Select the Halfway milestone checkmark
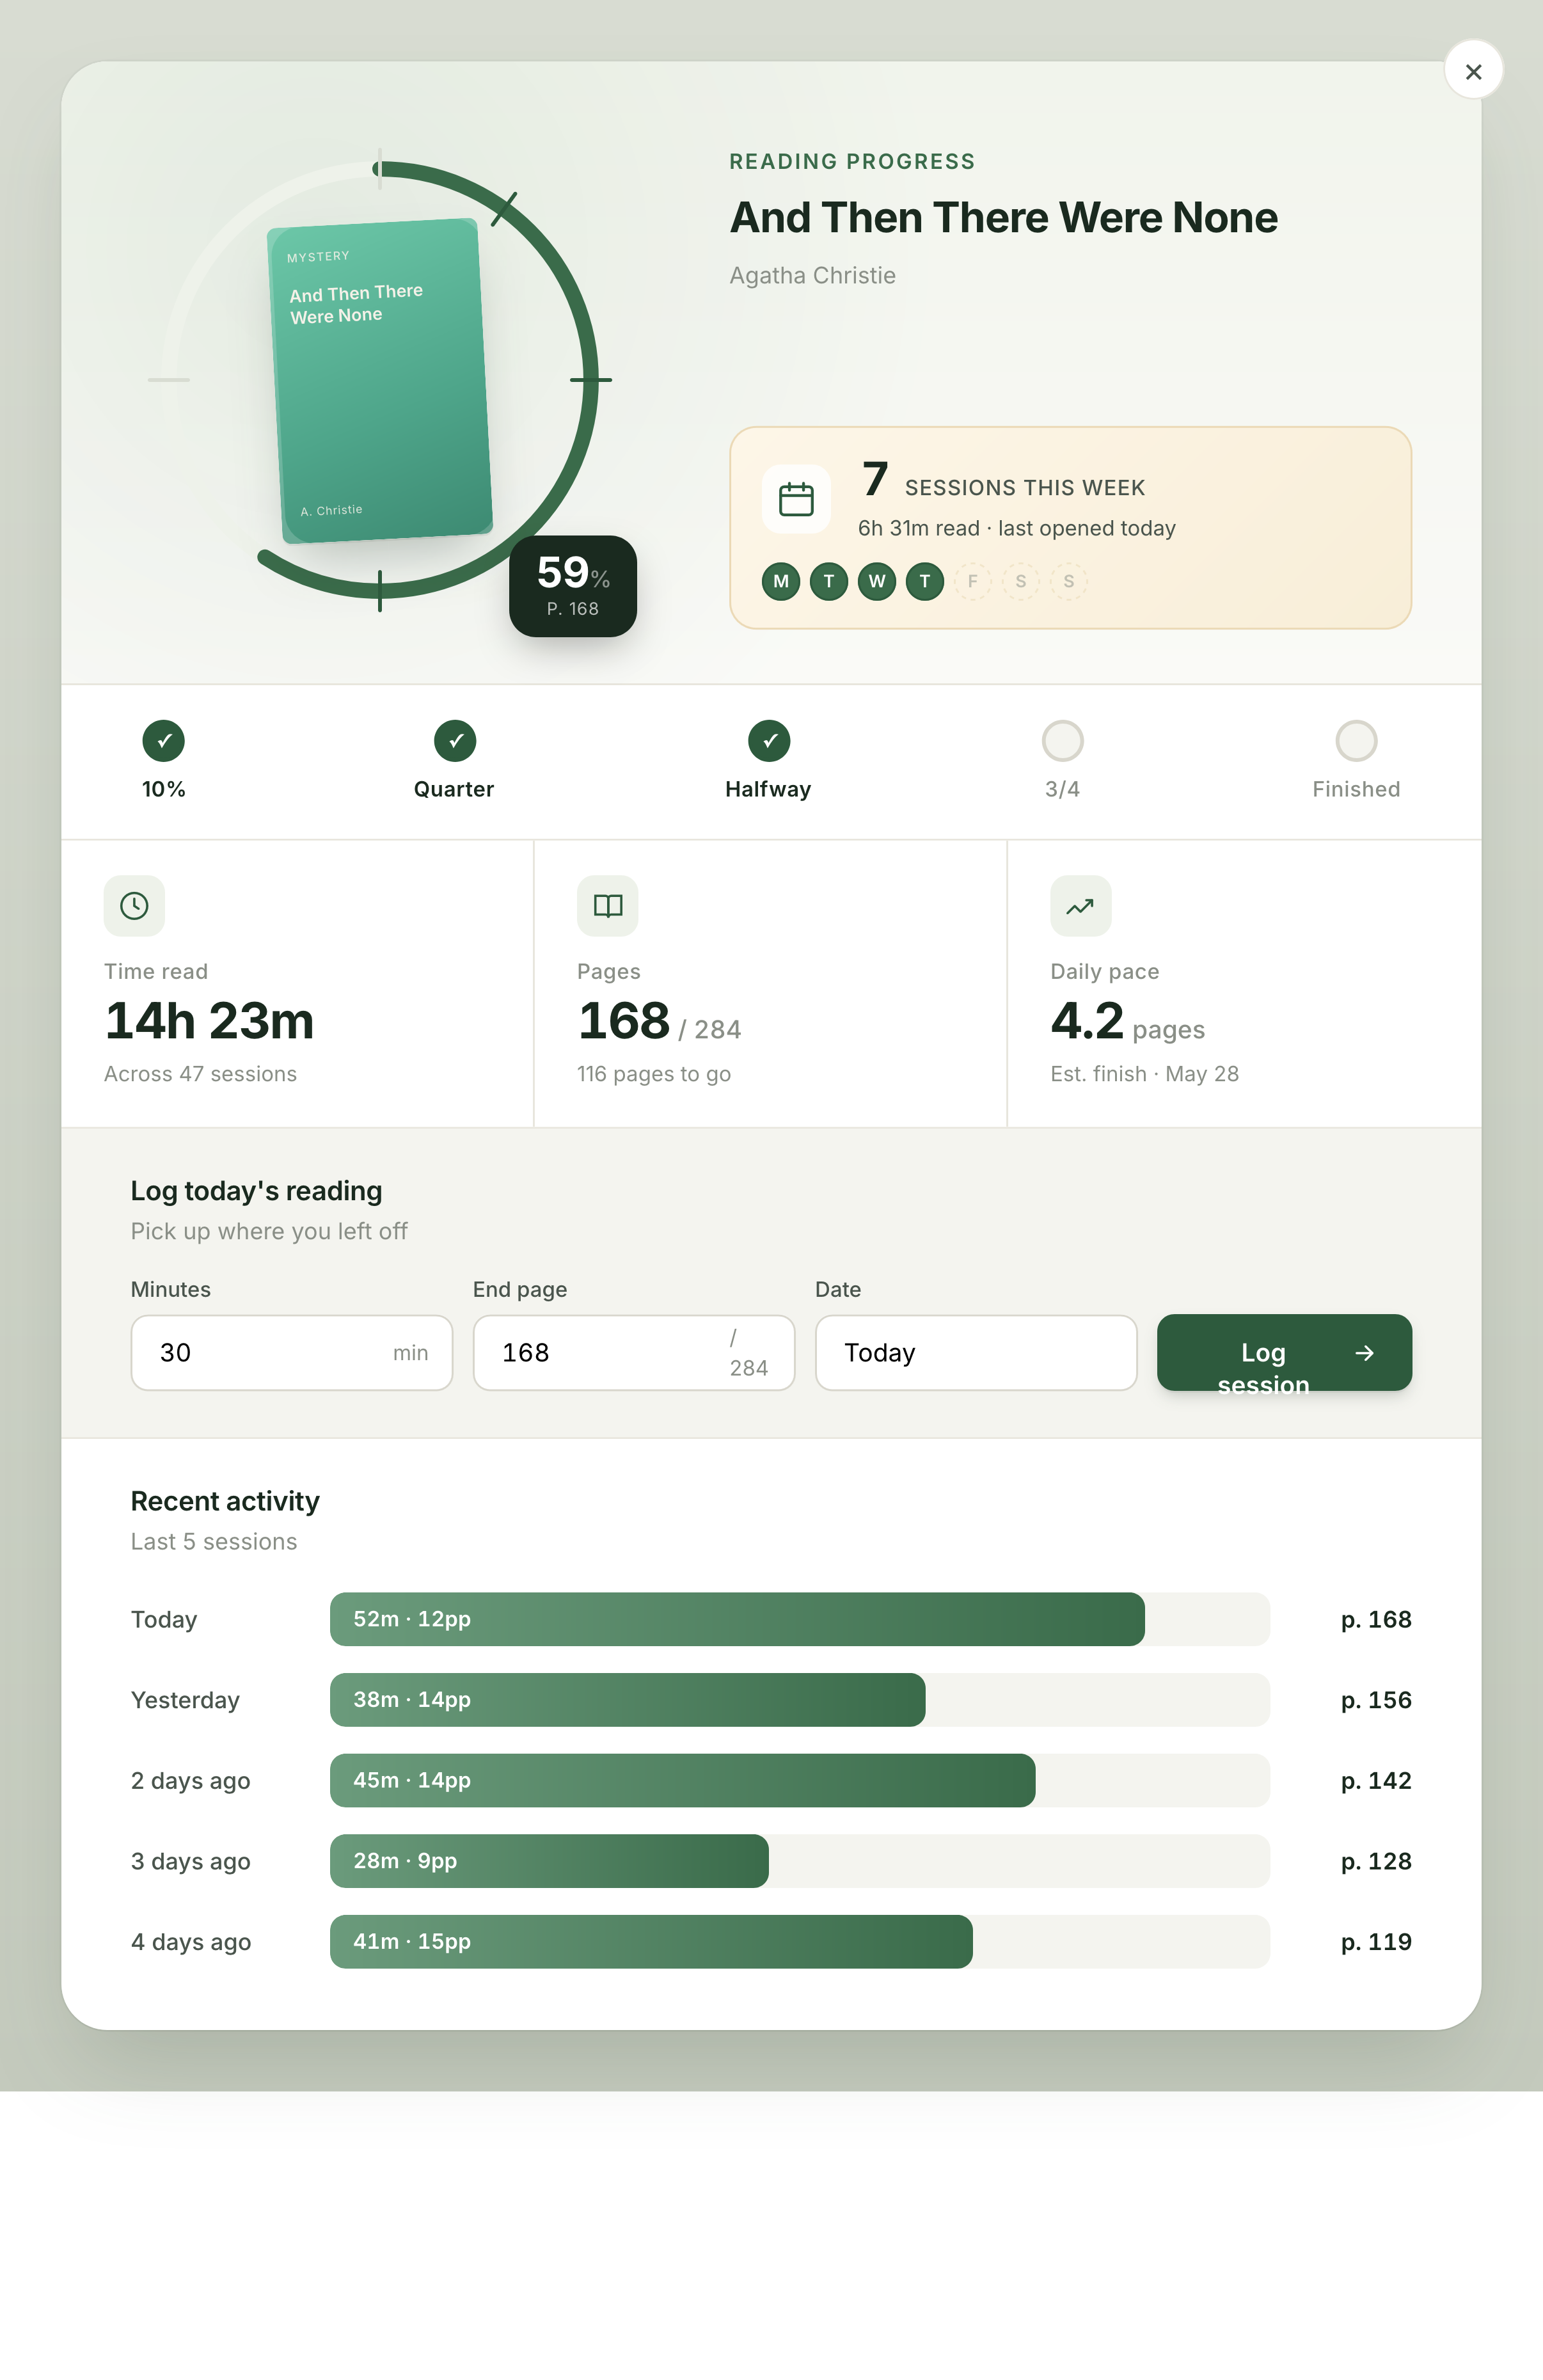The height and width of the screenshot is (2380, 1543). (769, 741)
